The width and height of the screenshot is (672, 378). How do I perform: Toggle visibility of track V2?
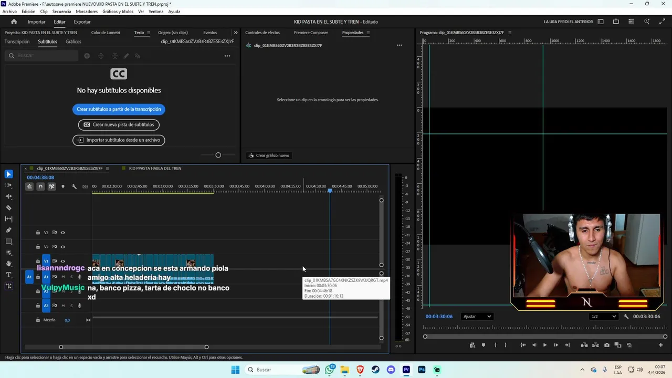[62, 247]
